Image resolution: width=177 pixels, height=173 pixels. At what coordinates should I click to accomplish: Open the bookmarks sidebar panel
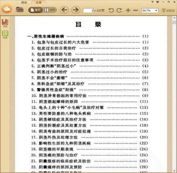tap(5, 23)
